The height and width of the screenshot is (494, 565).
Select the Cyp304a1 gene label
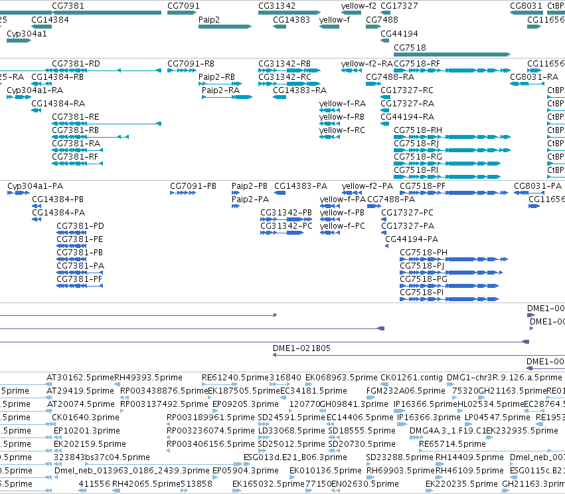(x=27, y=33)
